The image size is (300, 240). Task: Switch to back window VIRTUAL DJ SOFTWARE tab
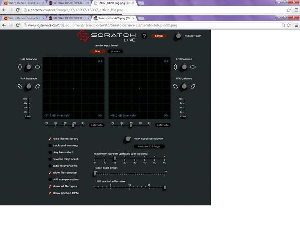(x=68, y=3)
